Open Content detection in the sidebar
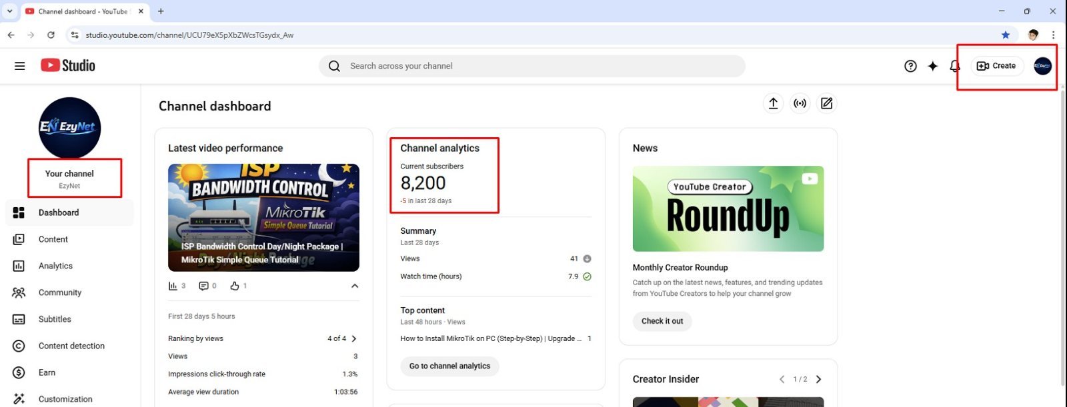Image resolution: width=1067 pixels, height=407 pixels. [69, 346]
